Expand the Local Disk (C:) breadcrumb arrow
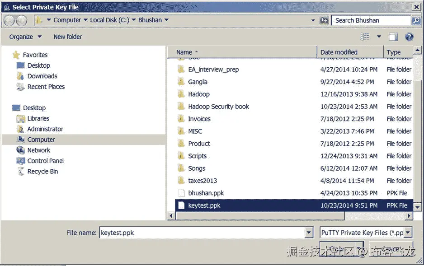Viewport: 424px width, 266px height. click(x=134, y=20)
